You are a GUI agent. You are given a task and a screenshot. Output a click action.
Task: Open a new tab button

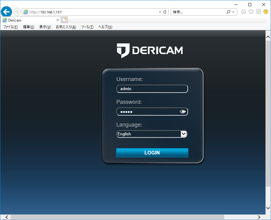coord(64,20)
